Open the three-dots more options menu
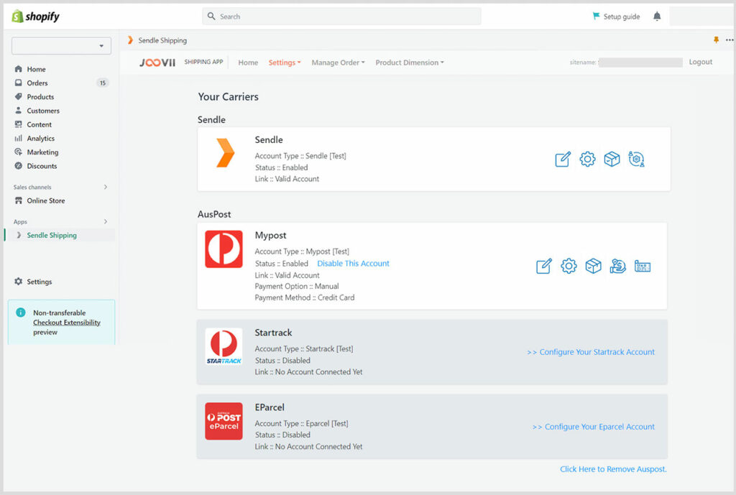This screenshot has width=736, height=495. (730, 40)
